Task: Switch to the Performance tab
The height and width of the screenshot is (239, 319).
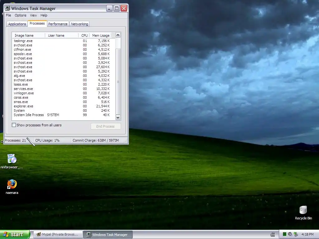Action: coord(58,24)
